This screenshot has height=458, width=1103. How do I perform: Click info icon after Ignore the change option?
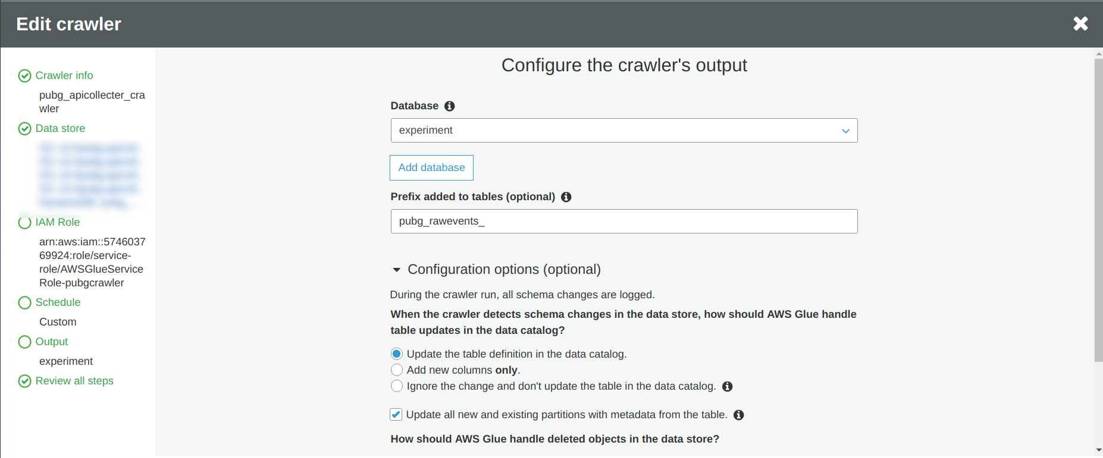727,387
